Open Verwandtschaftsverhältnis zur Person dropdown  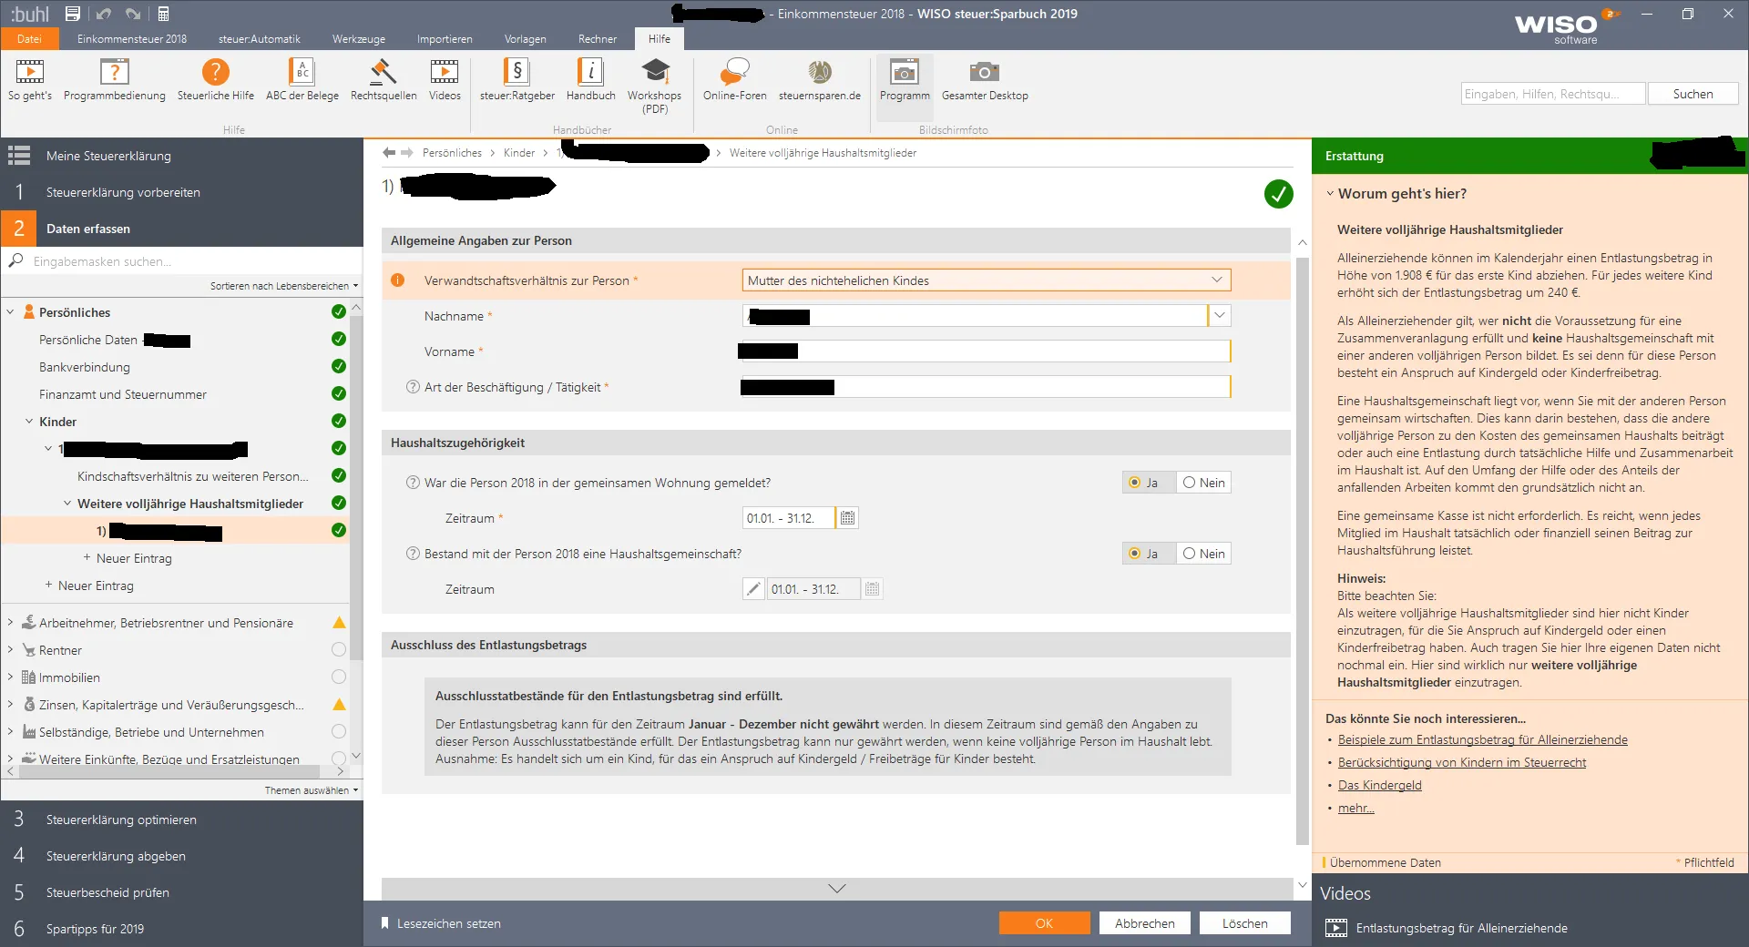pyautogui.click(x=1216, y=280)
